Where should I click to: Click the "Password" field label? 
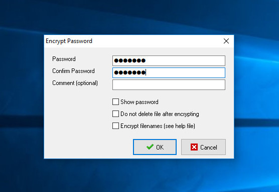tap(64, 59)
